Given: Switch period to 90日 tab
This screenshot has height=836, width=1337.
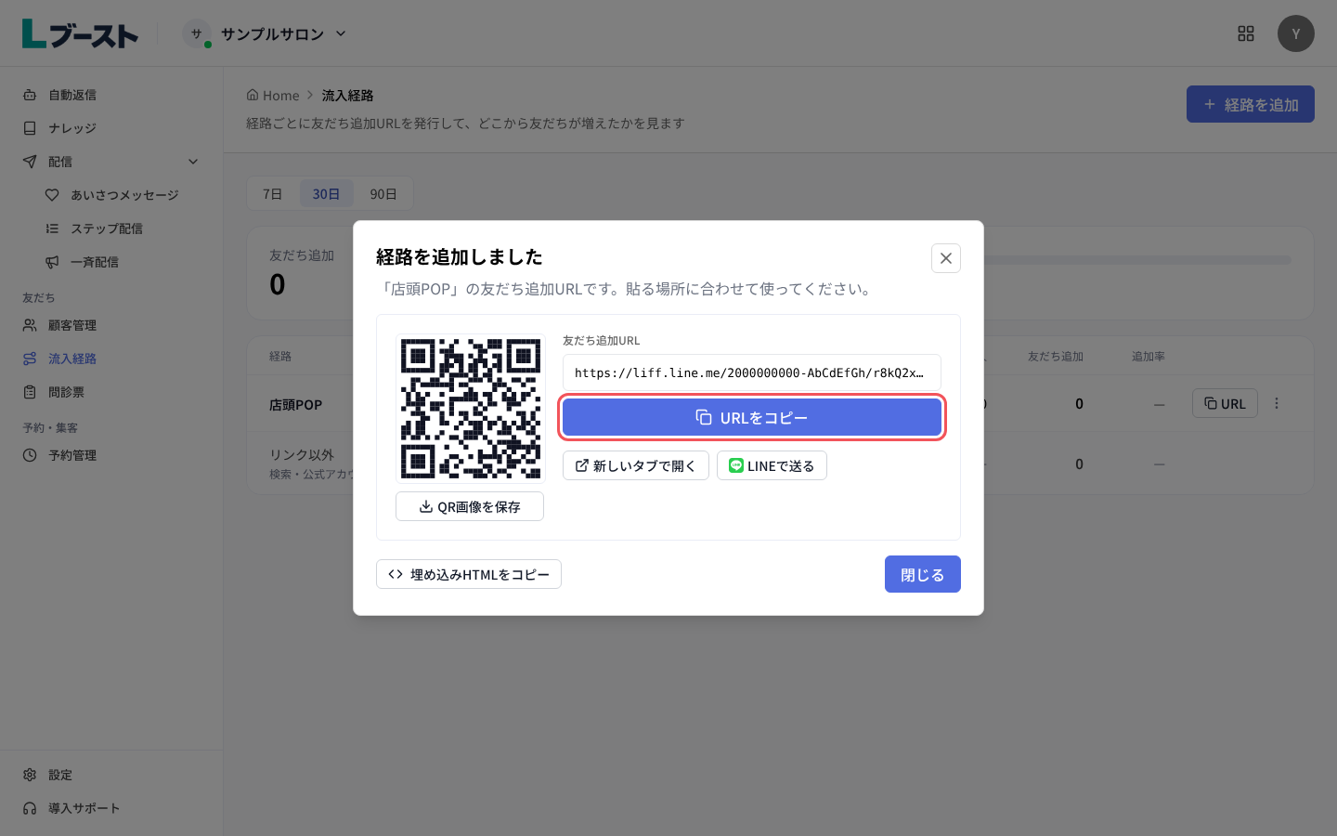Looking at the screenshot, I should click(x=383, y=194).
